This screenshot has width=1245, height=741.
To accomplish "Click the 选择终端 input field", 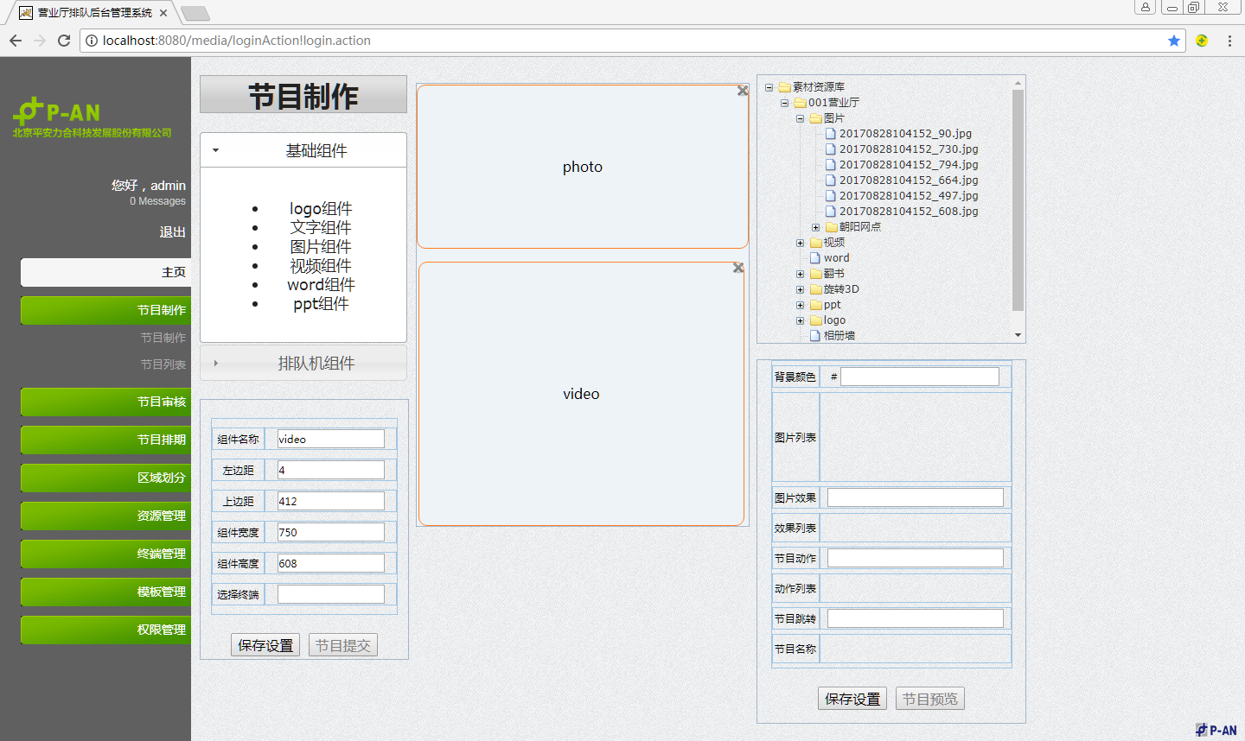I will 331,594.
